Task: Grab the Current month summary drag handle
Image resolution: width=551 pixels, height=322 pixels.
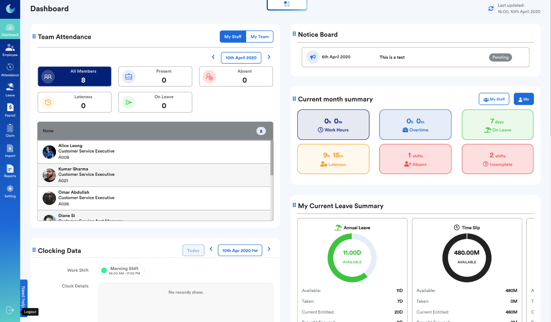Action: [x=294, y=99]
